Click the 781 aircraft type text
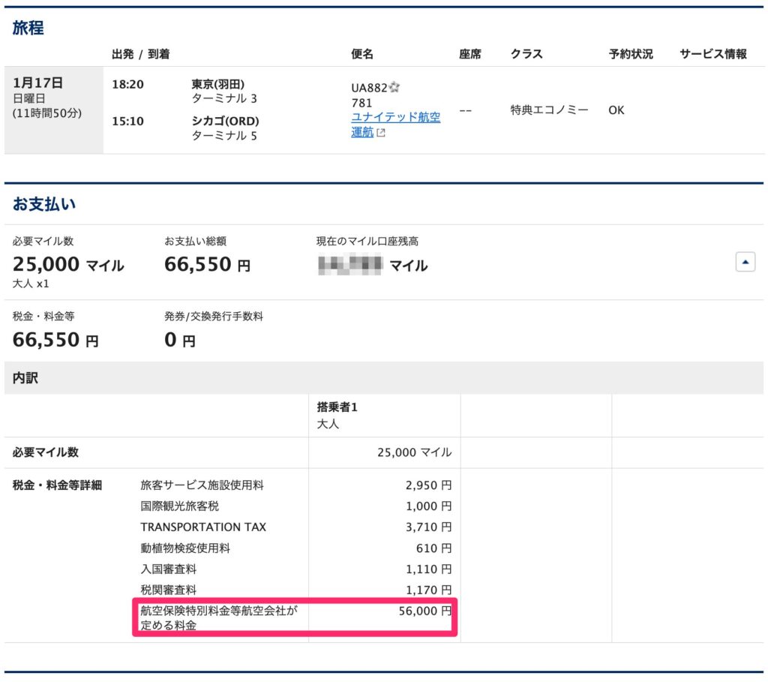 pyautogui.click(x=361, y=103)
